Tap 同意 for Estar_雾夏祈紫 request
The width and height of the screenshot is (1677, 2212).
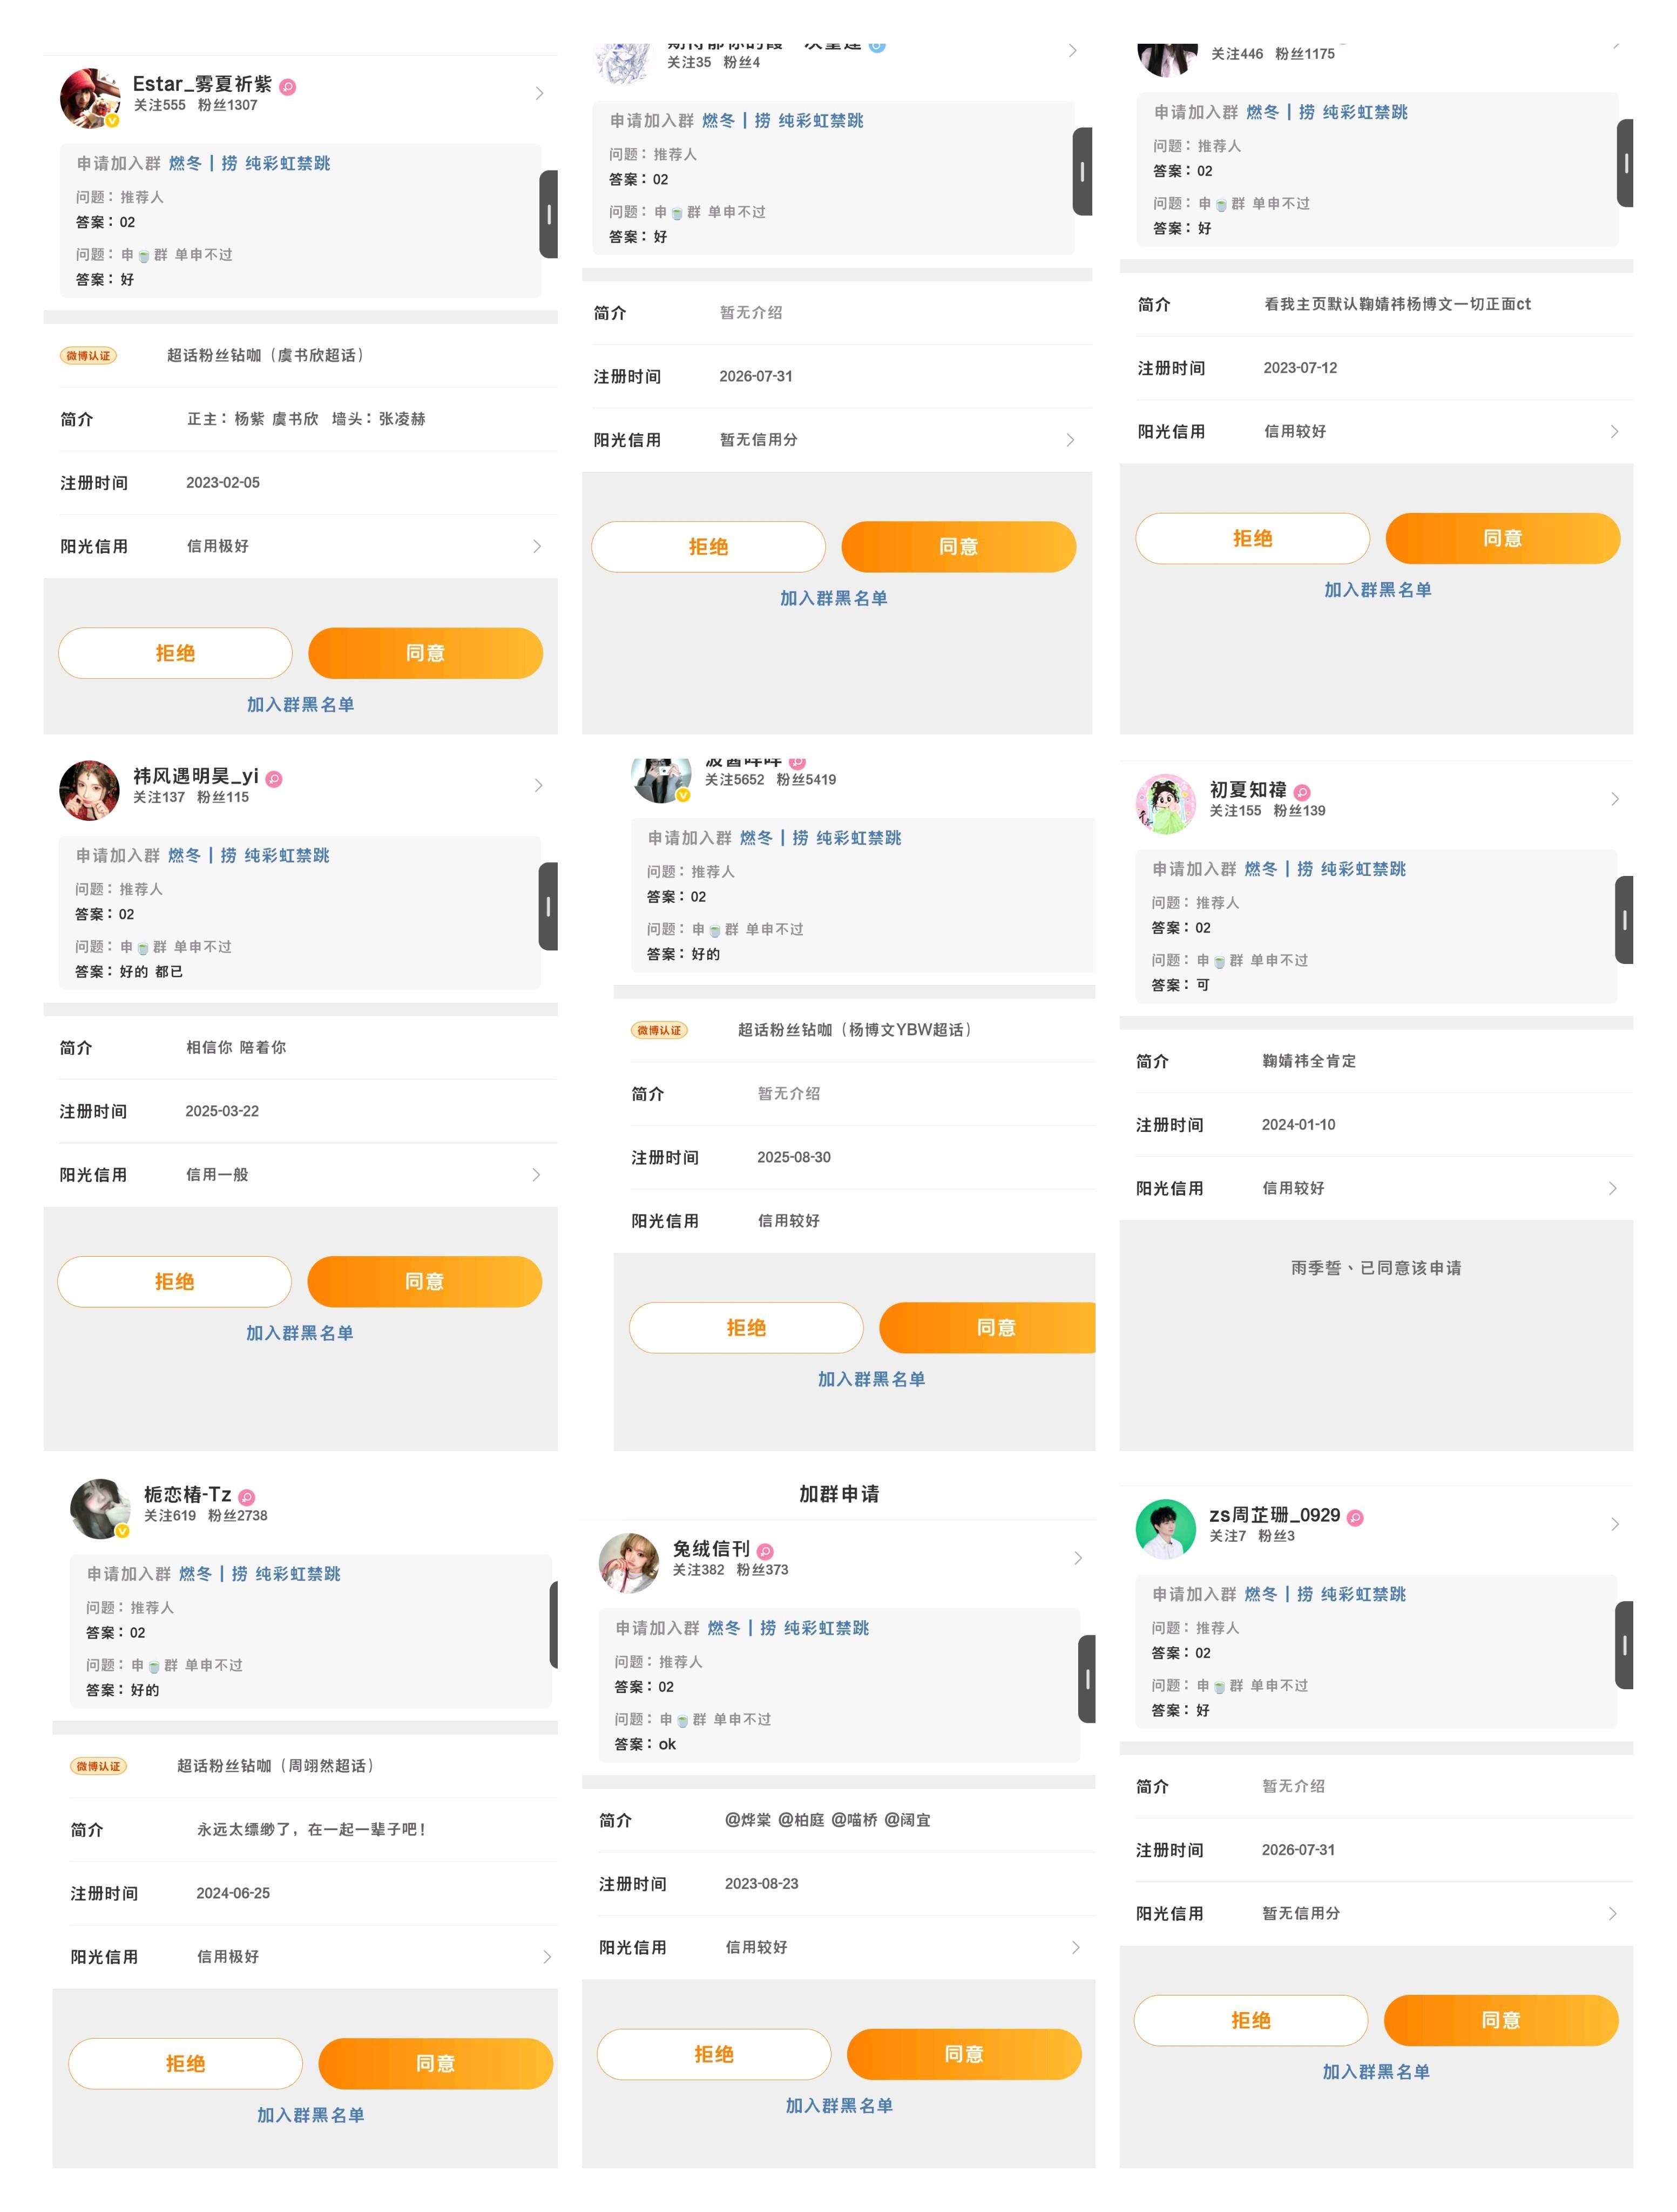426,653
